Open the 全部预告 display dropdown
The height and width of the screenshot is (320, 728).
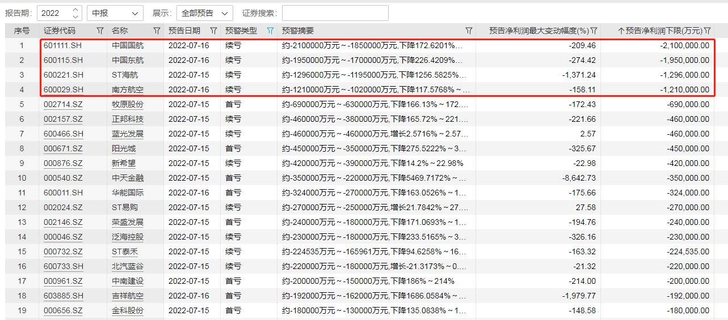[205, 13]
